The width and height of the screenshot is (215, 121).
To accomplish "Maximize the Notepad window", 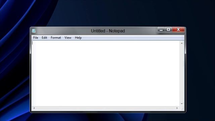I will 168,30.
